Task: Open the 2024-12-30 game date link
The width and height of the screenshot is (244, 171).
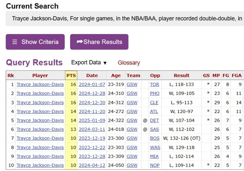Action: [92, 102]
